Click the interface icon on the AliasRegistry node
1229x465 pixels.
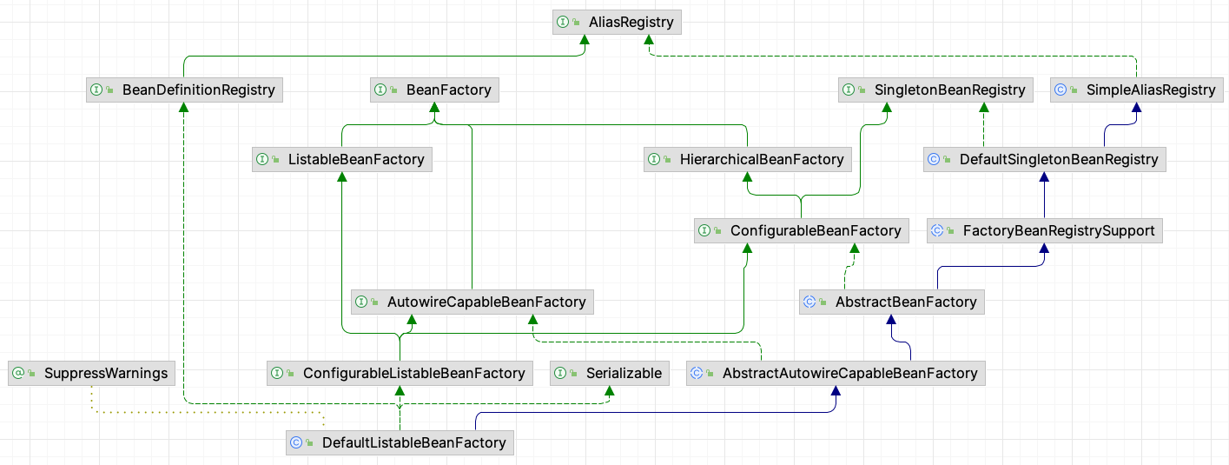pyautogui.click(x=563, y=23)
